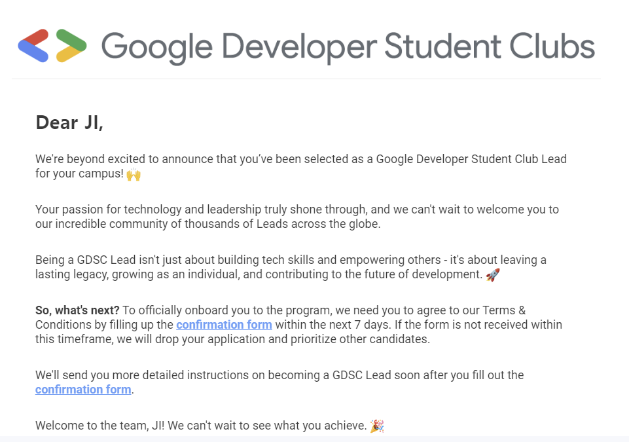Click the raised hands emoji

(134, 174)
